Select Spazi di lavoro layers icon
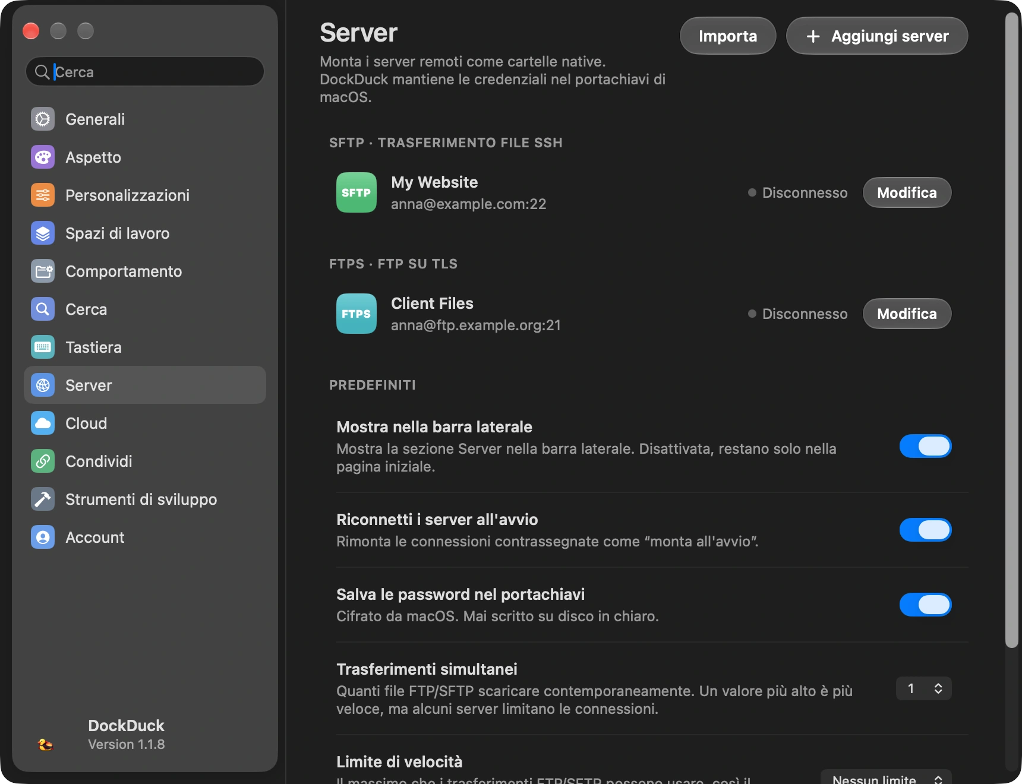 pos(43,233)
